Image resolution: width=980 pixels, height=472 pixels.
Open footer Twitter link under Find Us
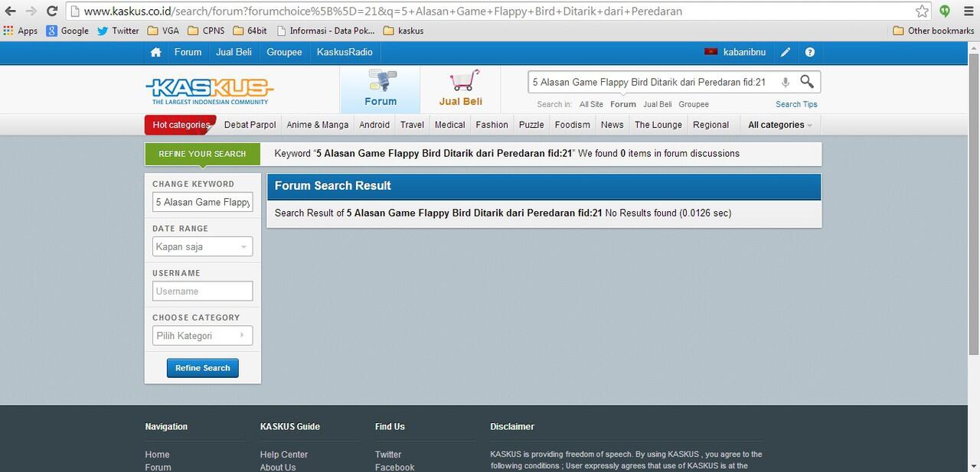tap(388, 454)
